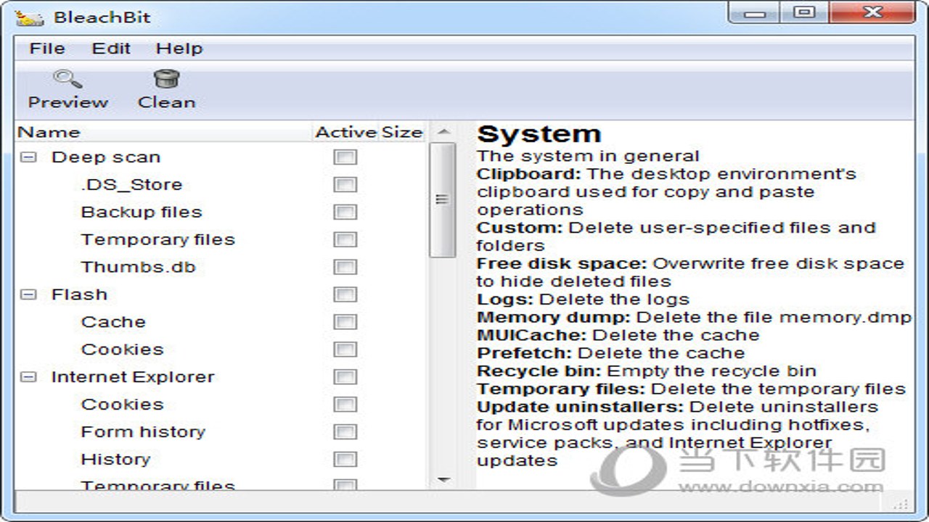Image resolution: width=929 pixels, height=522 pixels.
Task: Select the Cookies label under Internet Explorer
Action: [123, 405]
